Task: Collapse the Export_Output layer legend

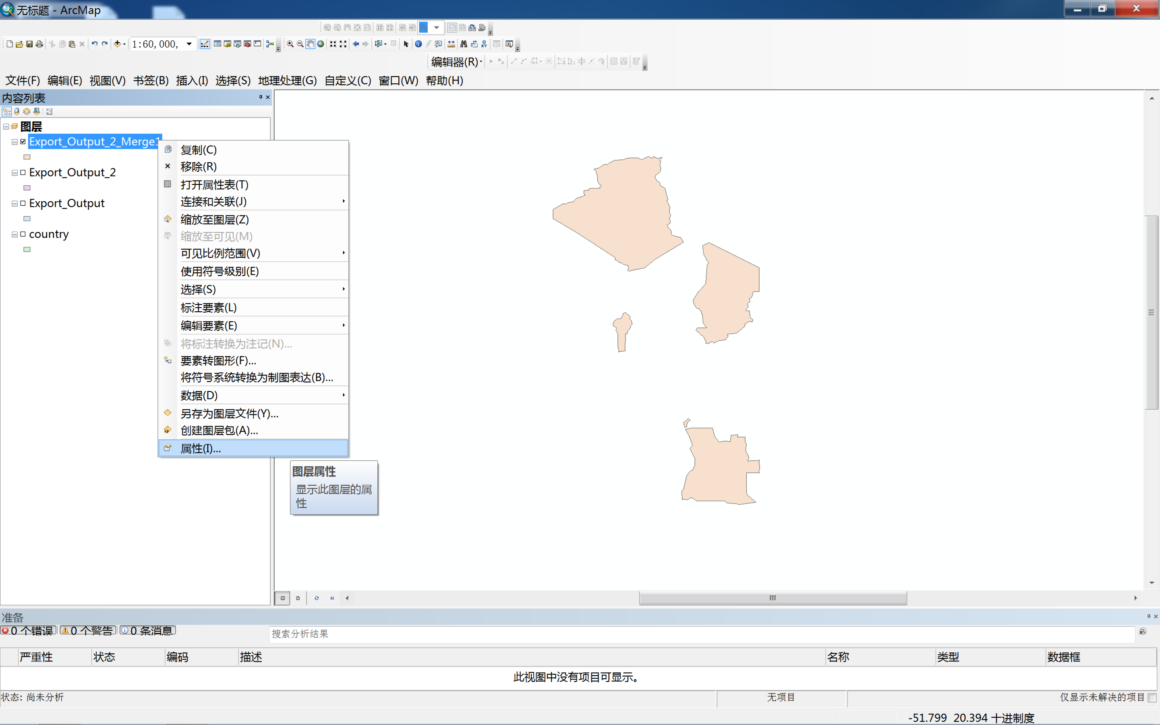Action: (15, 203)
